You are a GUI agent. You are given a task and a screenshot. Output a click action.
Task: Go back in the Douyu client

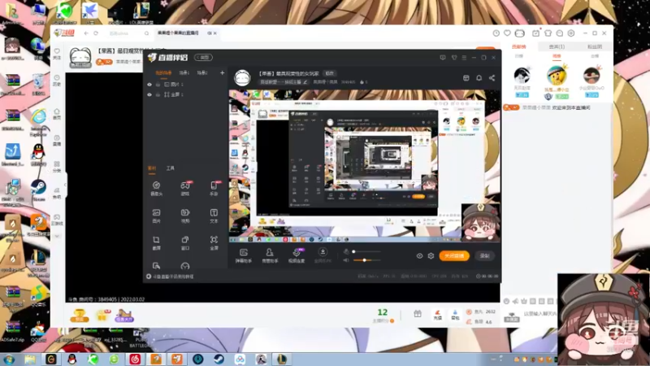(86, 33)
